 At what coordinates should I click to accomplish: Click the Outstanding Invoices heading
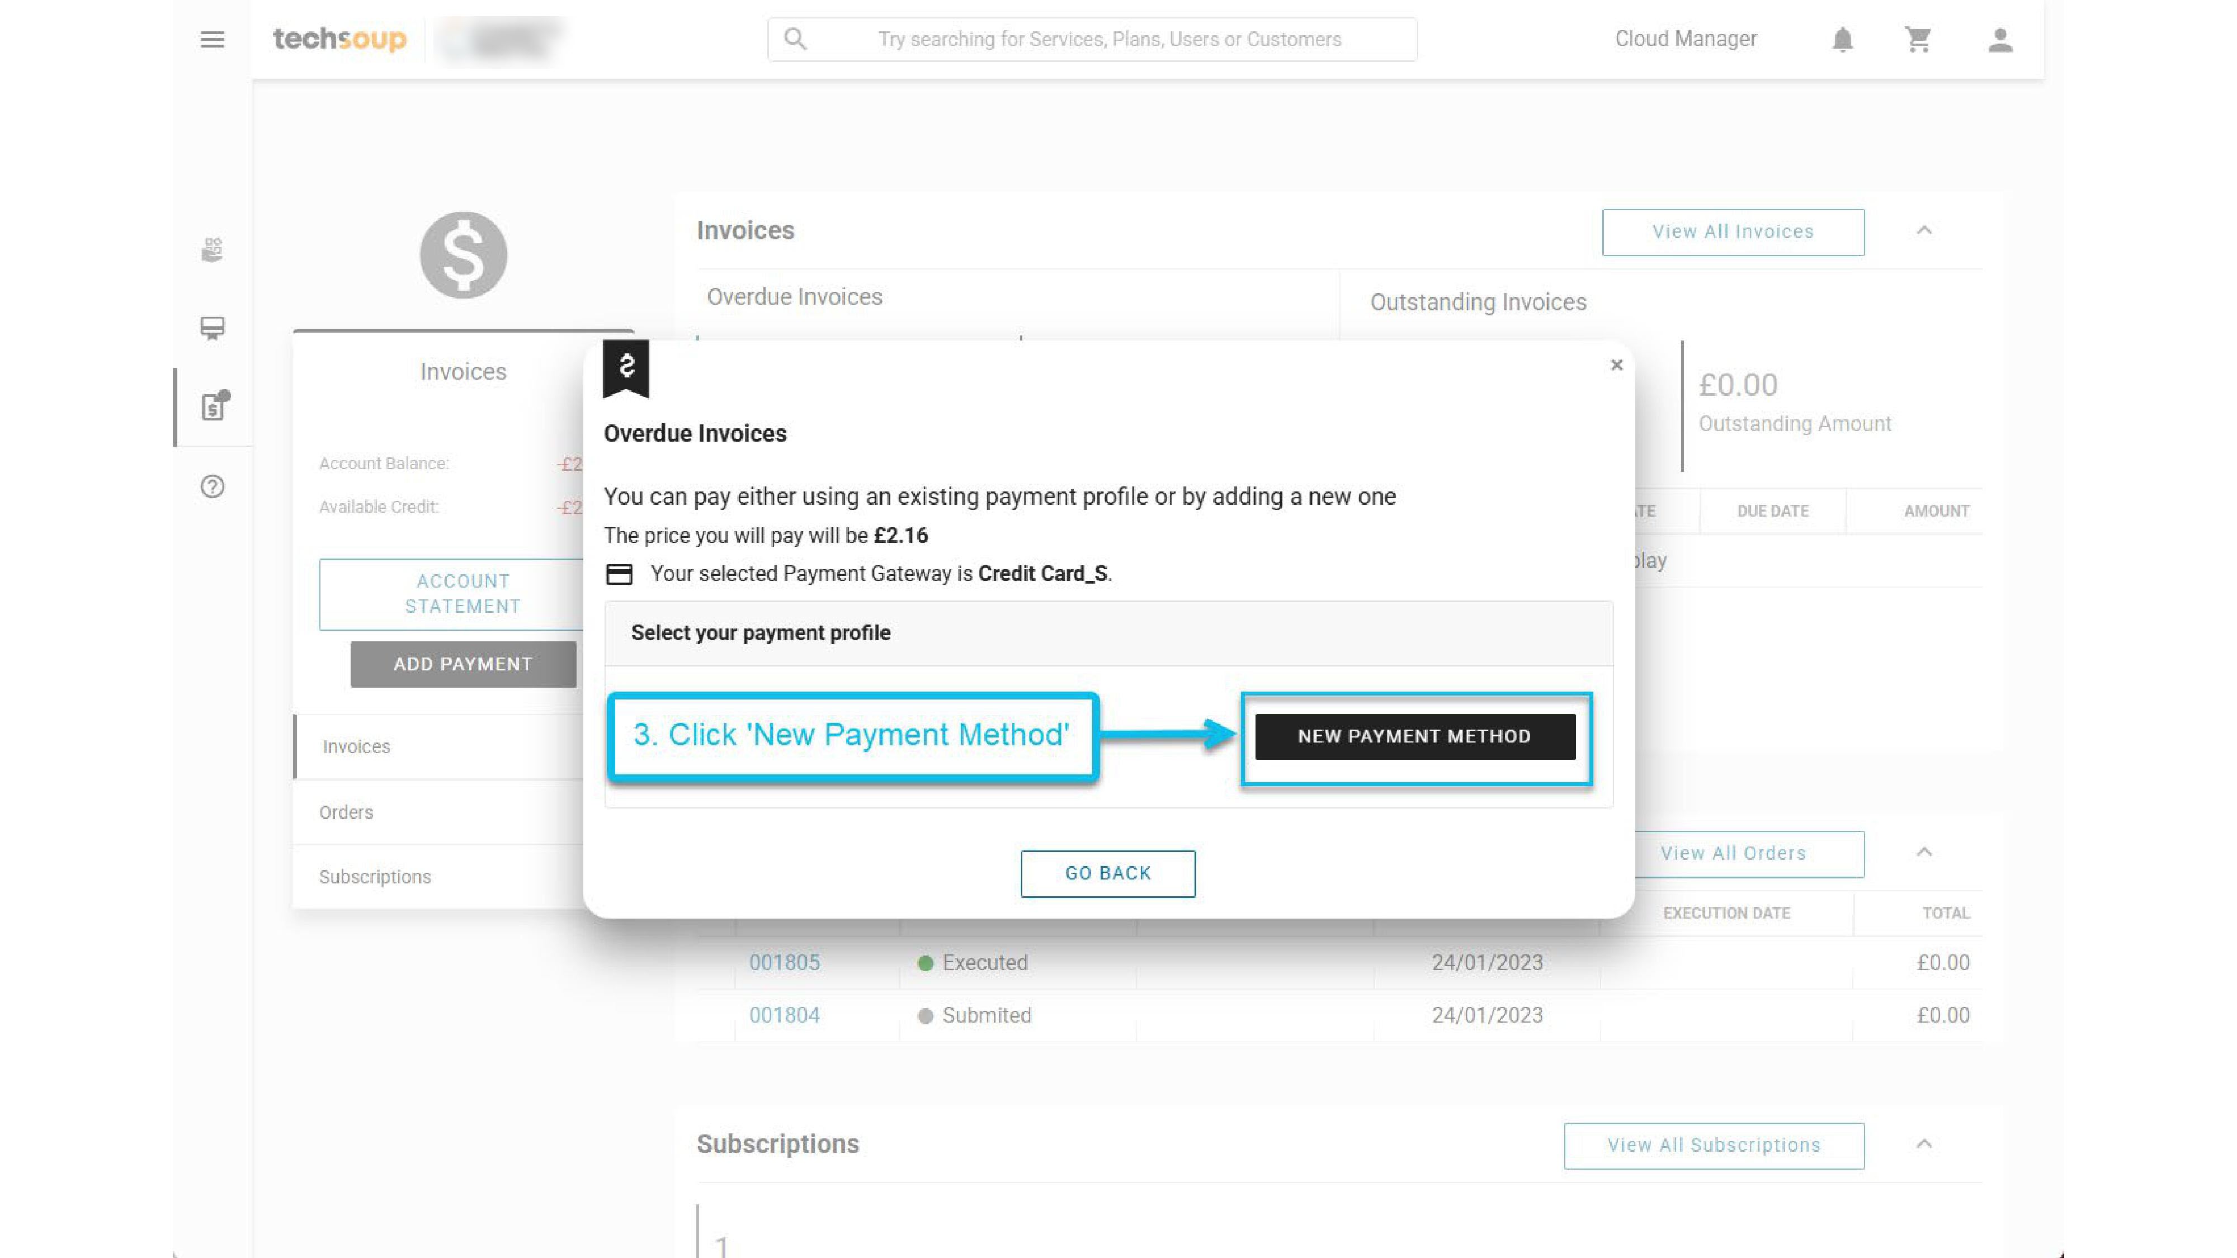pos(1478,302)
